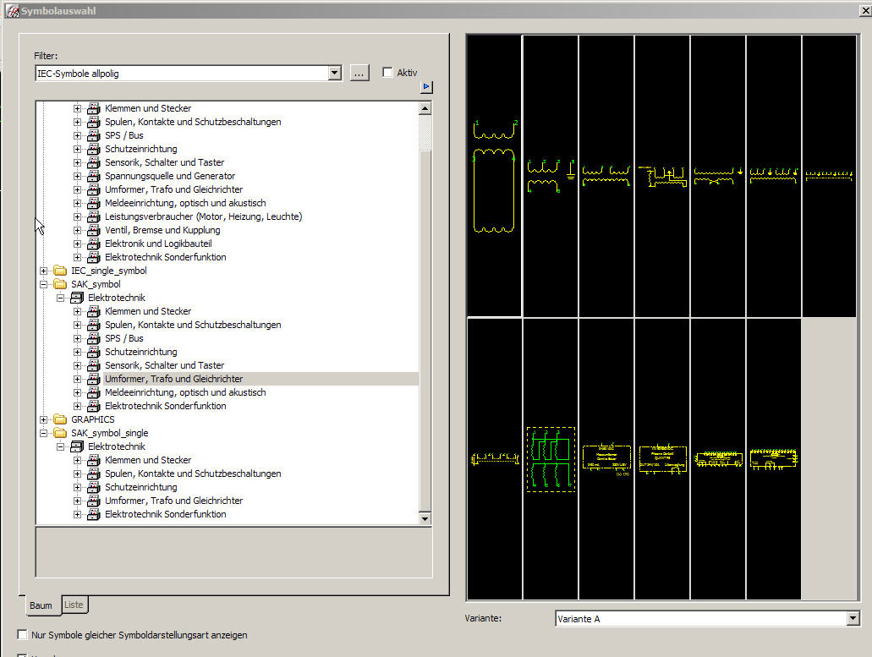Click the IEC_single_symbol folder icon
The height and width of the screenshot is (657, 872).
click(60, 271)
